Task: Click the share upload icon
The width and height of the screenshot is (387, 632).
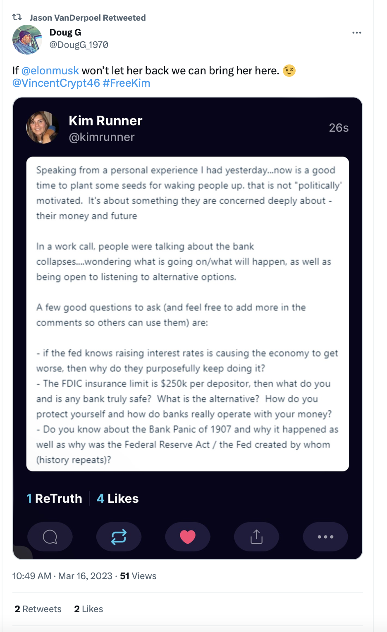Action: (256, 537)
